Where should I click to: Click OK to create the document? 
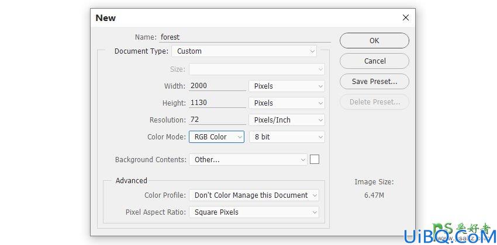374,40
